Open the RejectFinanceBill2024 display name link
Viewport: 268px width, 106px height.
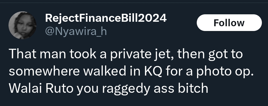[106, 18]
